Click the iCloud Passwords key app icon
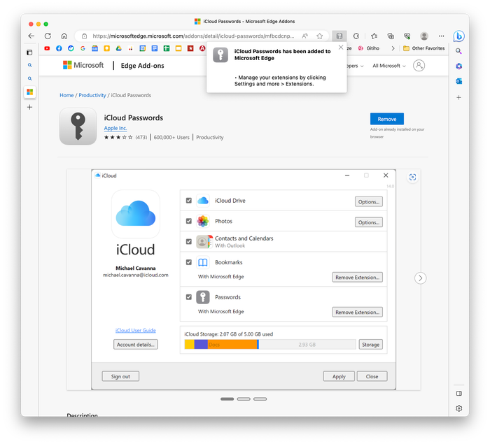The image size is (490, 444). pyautogui.click(x=78, y=127)
